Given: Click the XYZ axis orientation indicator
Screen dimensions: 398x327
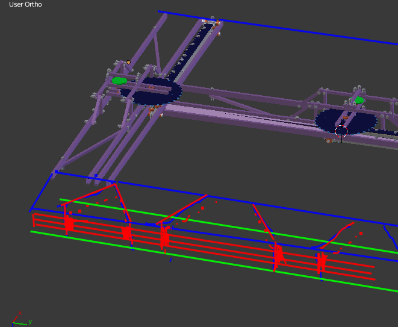Looking at the screenshot, I should [x=22, y=319].
